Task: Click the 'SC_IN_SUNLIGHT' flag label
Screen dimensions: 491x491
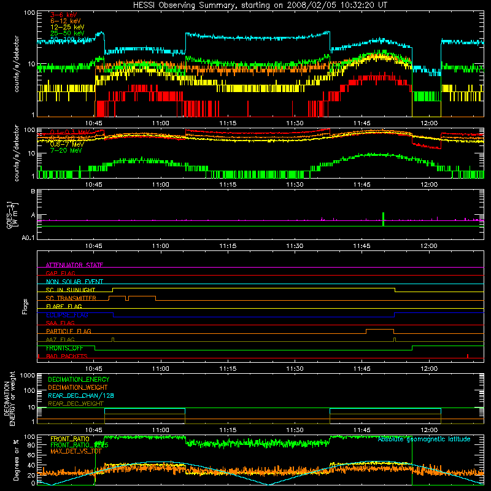Action: [71, 290]
